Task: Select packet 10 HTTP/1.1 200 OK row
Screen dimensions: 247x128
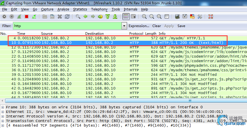Action: click(124, 43)
